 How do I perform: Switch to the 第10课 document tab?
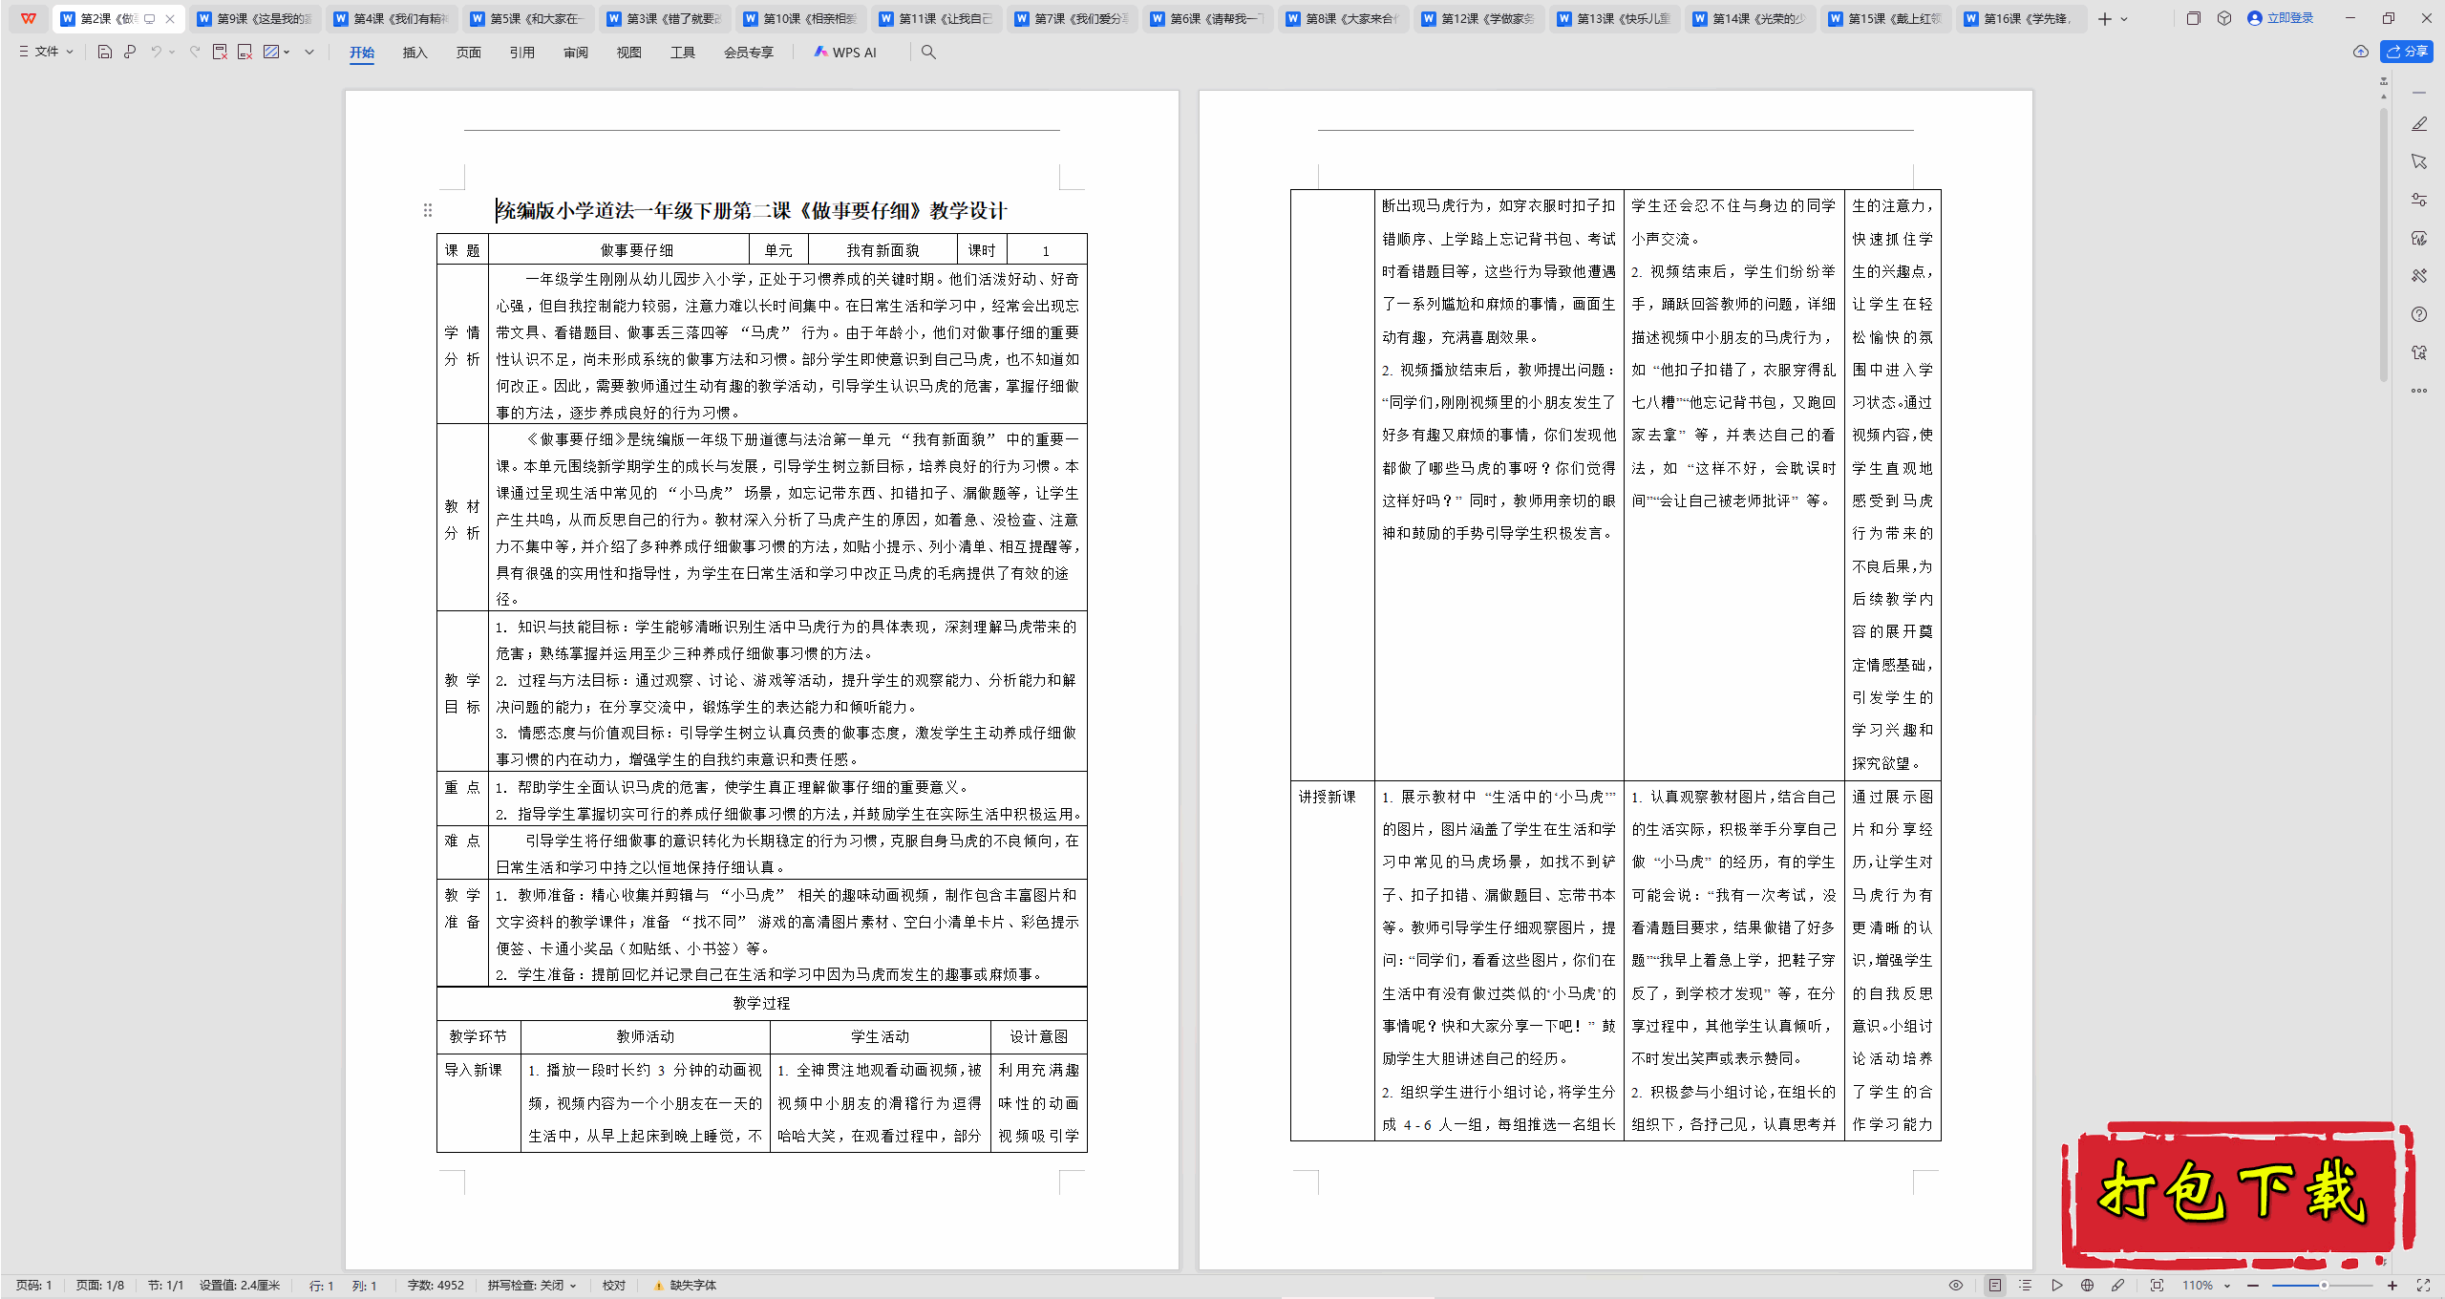[x=800, y=19]
